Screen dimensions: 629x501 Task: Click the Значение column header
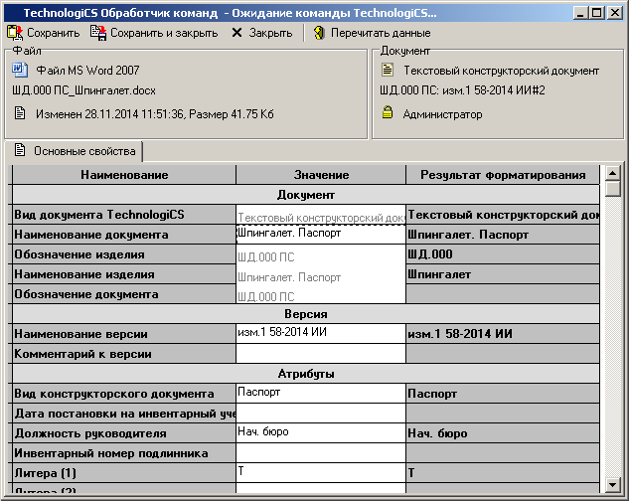pyautogui.click(x=320, y=175)
